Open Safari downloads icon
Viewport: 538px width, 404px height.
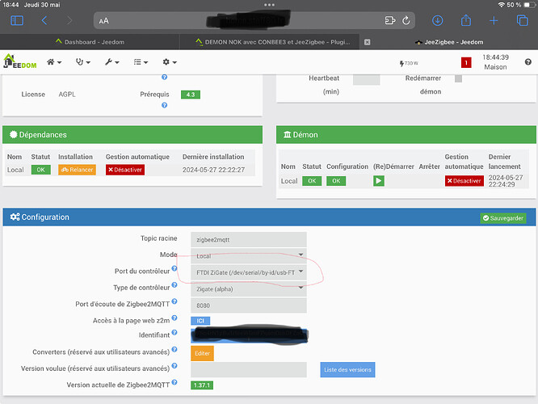(x=437, y=20)
